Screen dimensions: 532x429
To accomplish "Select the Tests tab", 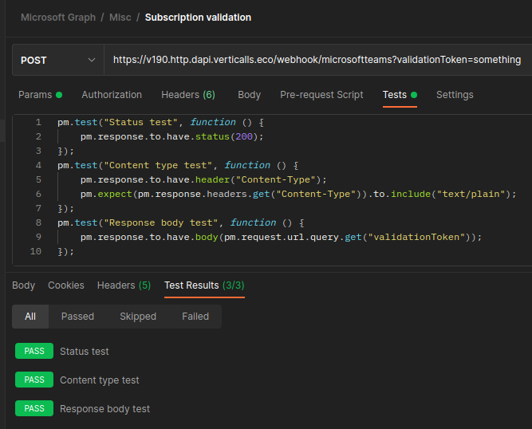I will click(395, 95).
